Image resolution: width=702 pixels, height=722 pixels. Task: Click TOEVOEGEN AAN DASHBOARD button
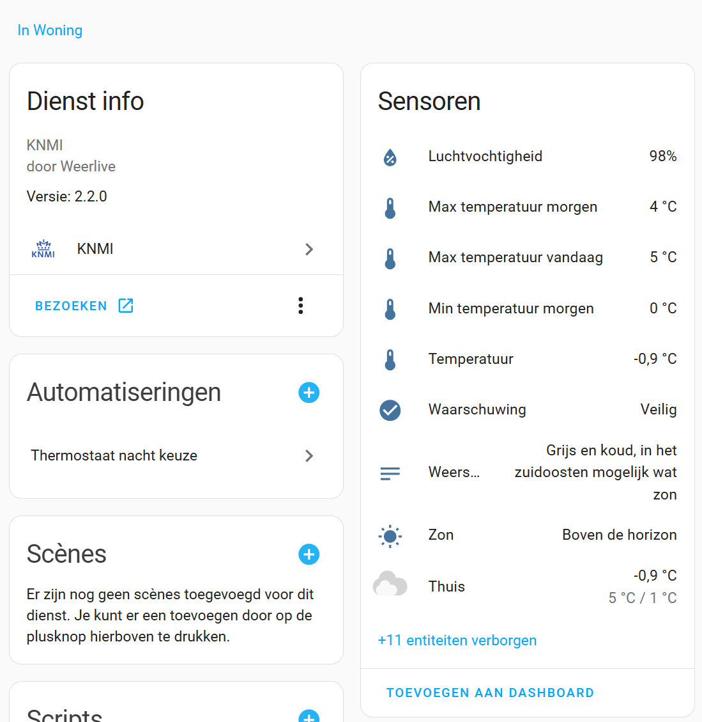[491, 693]
